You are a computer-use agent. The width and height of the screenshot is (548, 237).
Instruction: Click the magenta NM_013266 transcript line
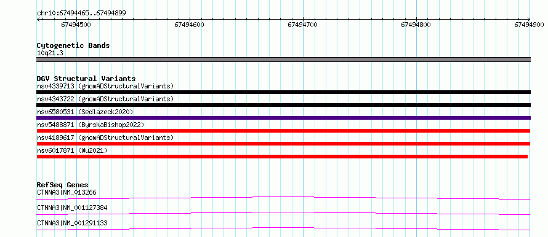(283, 198)
